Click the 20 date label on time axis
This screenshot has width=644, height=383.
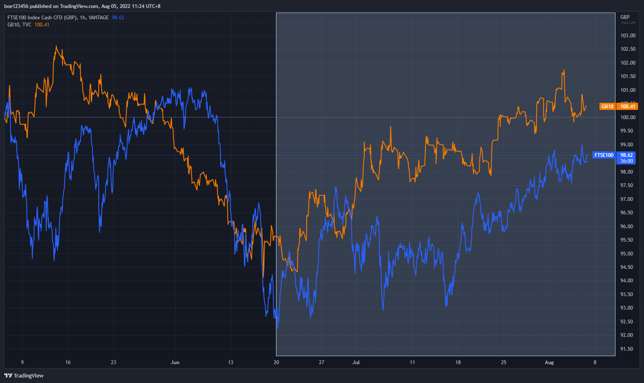click(276, 362)
